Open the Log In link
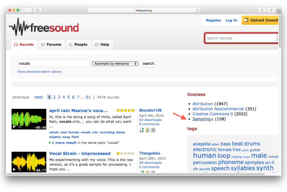Screen dimensions: 287x192 pos(231,20)
